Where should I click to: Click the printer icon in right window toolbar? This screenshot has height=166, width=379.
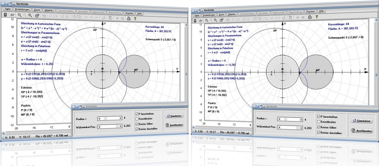click(309, 17)
